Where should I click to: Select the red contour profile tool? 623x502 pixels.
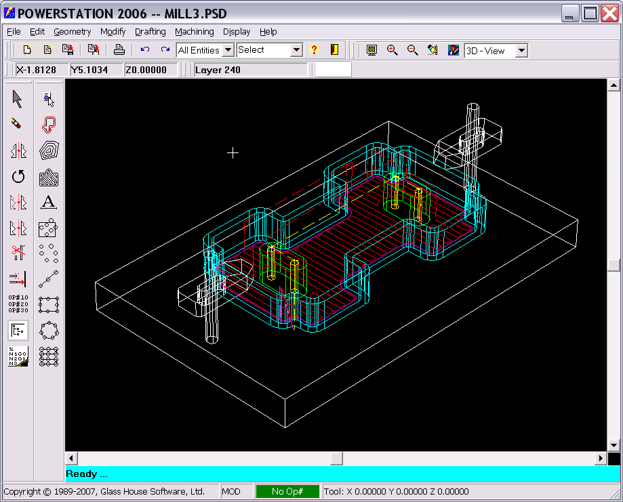(x=49, y=124)
